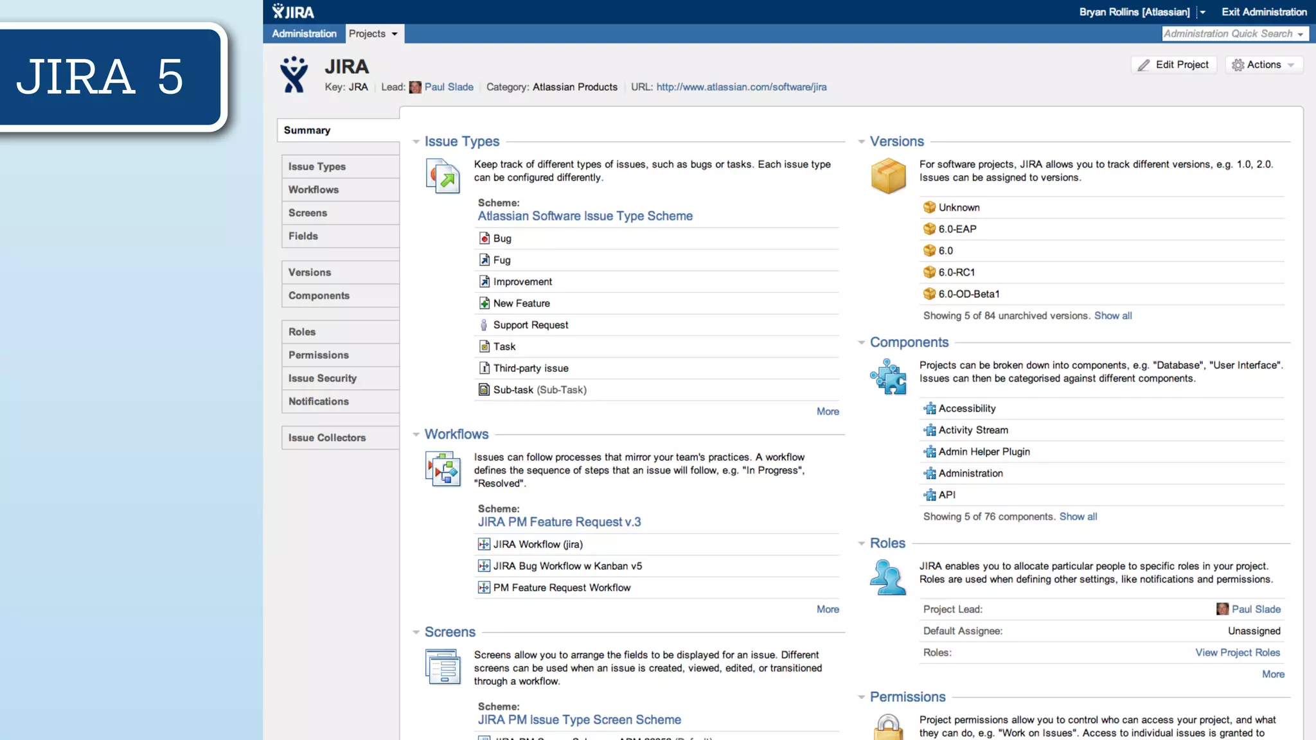This screenshot has height=740, width=1316.
Task: Click Show all versions link
Action: coord(1113,316)
